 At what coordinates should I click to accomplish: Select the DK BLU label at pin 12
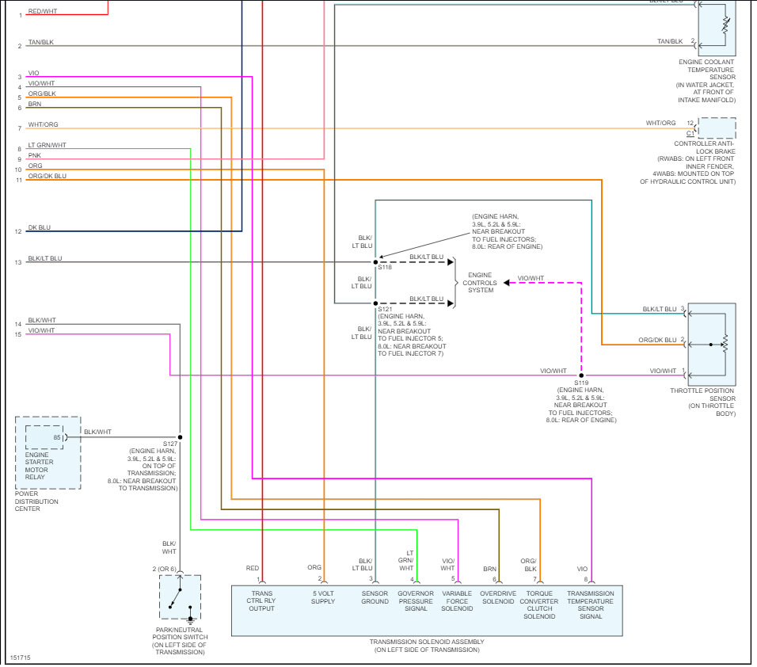pos(39,227)
